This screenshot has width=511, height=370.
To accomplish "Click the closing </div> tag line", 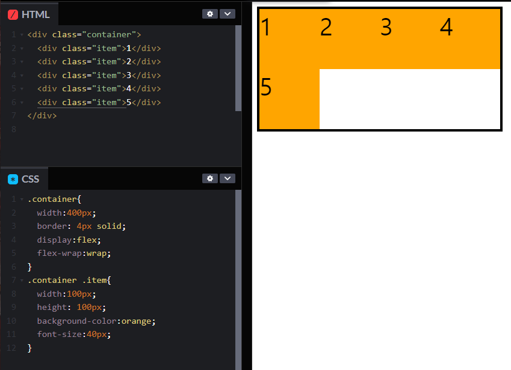I will click(x=42, y=115).
